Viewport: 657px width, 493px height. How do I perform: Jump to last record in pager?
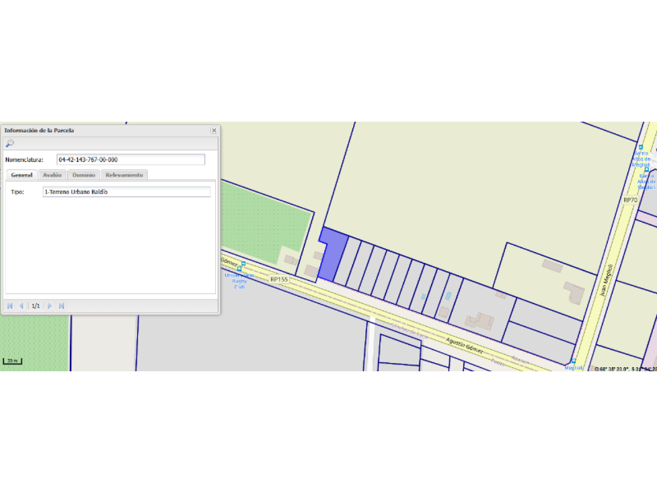[62, 306]
